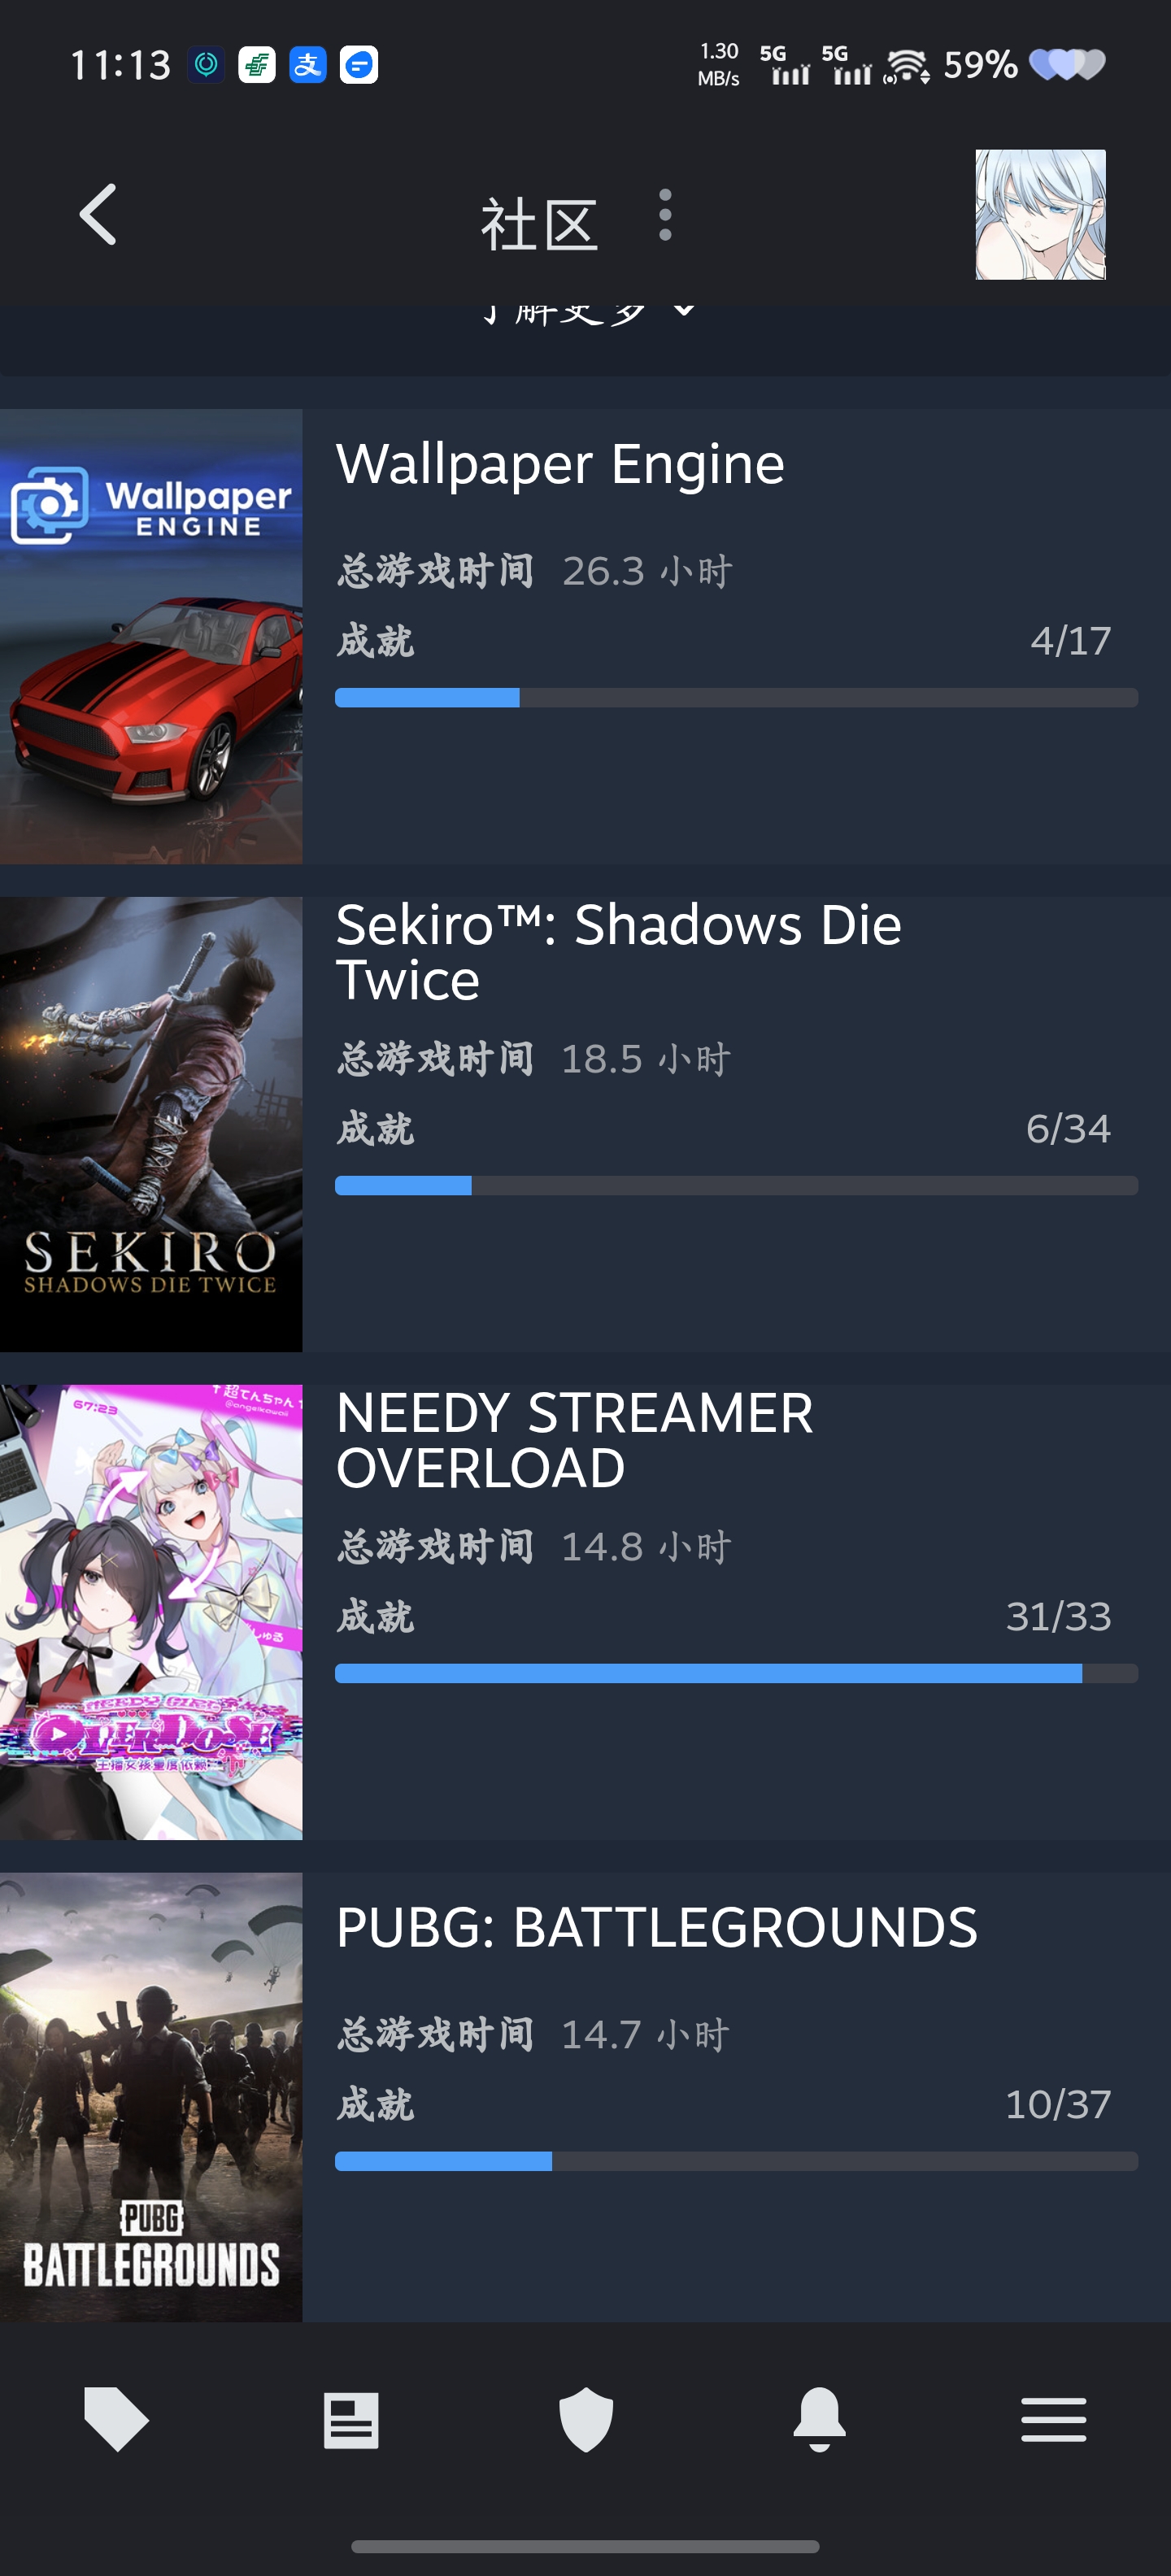Tap NEEDY STREAMER achievement progress bar
Viewport: 1171px width, 2576px height.
(x=736, y=1673)
